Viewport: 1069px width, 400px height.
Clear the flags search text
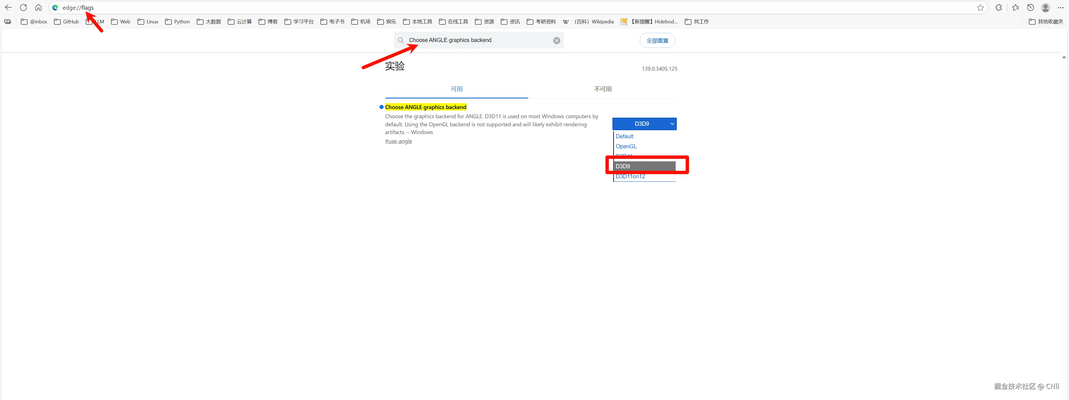click(556, 41)
